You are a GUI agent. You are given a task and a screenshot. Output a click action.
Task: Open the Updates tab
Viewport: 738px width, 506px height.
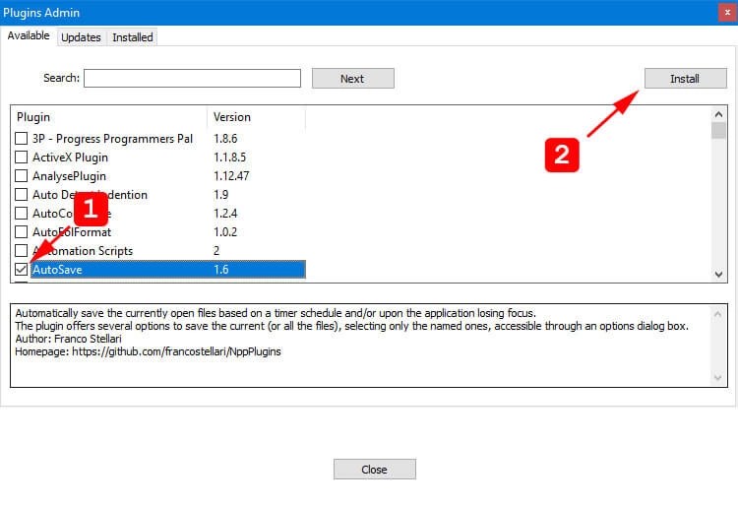[x=81, y=37]
